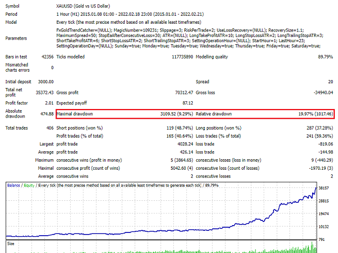Click the FxGoldTrendCatcher parameters text line
The height and width of the screenshot is (253, 338).
(x=180, y=30)
